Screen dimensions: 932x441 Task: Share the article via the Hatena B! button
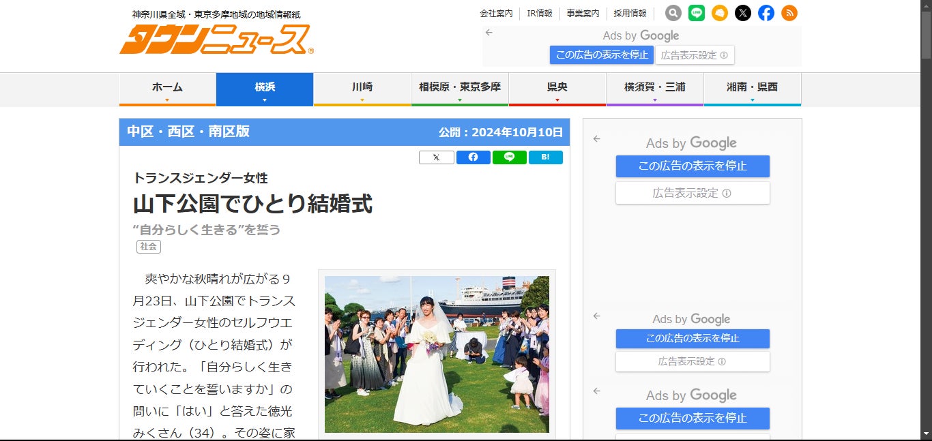(545, 157)
